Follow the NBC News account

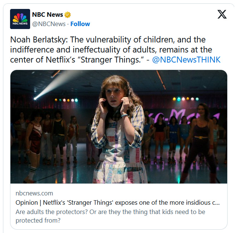coord(80,24)
